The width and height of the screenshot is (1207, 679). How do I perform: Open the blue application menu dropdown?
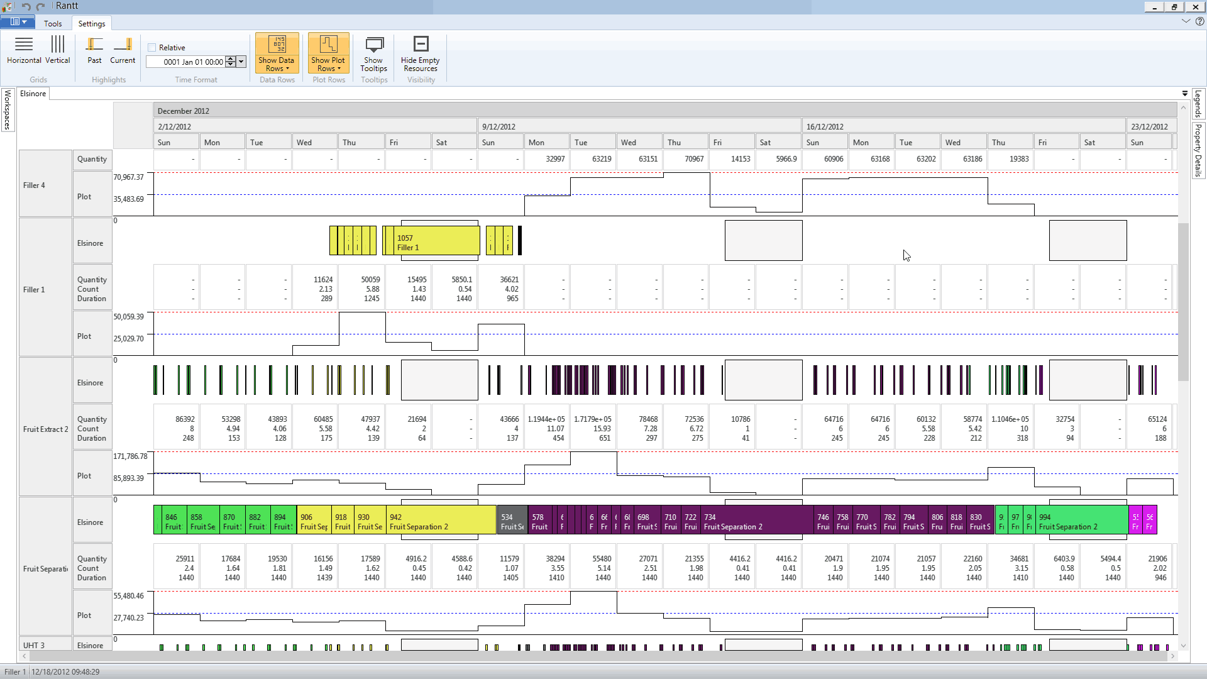tap(18, 22)
